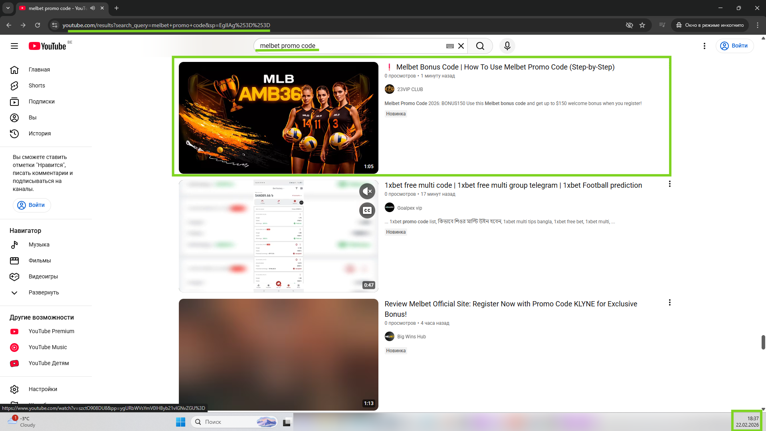Toggle captions on the 1xbet preview
Viewport: 766px width, 431px height.
(x=367, y=211)
